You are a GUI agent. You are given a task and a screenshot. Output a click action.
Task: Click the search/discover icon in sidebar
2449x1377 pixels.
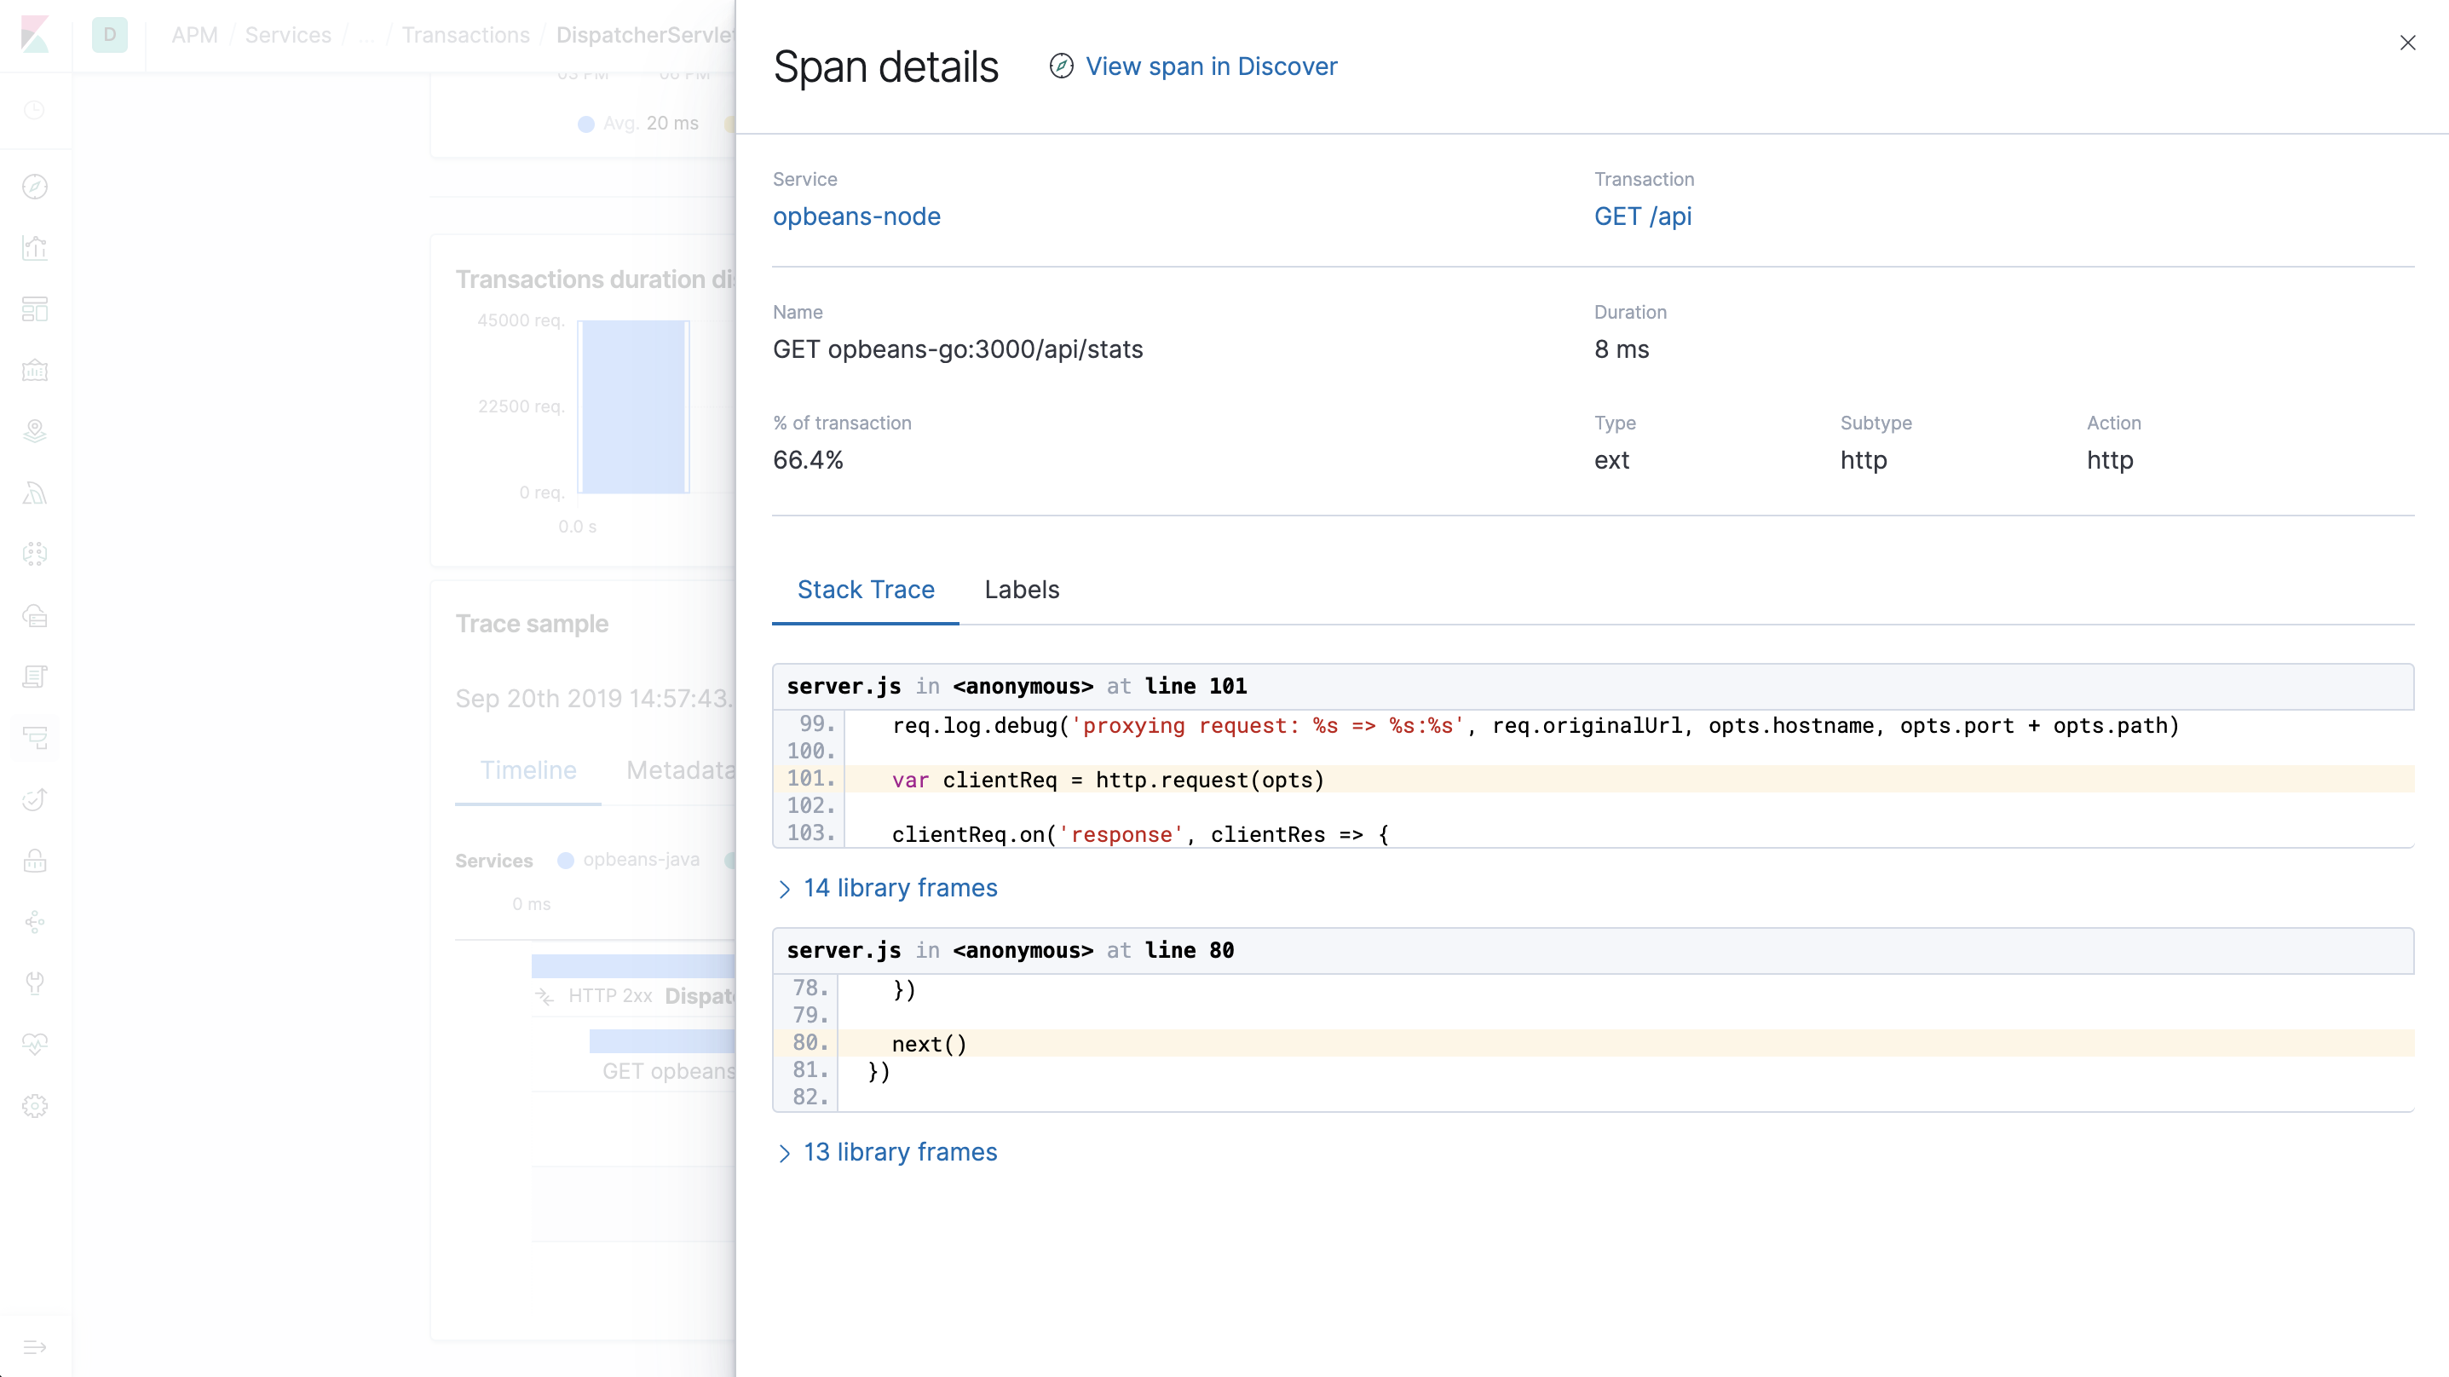37,187
